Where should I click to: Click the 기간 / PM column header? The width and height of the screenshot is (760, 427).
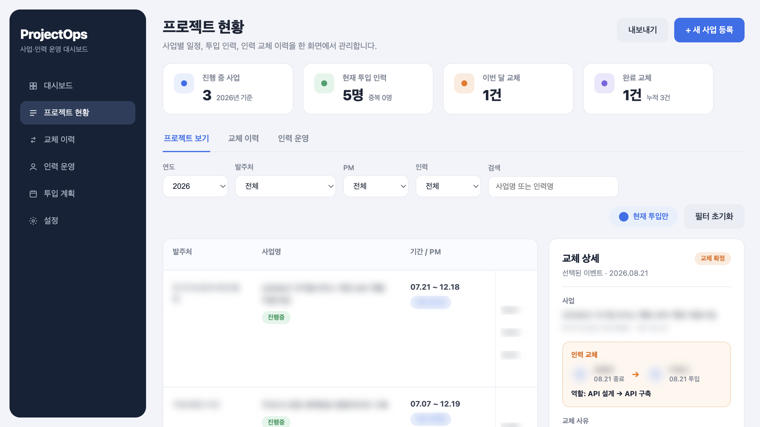pyautogui.click(x=425, y=252)
